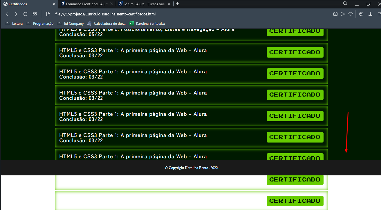Open a new tab with the plus button
Image resolution: width=381 pixels, height=210 pixels.
[x=178, y=4]
